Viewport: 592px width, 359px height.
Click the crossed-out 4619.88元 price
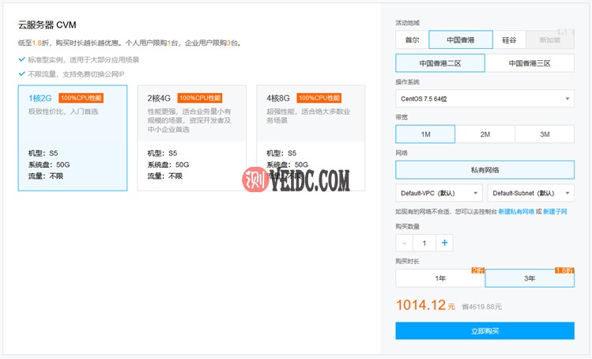coord(482,307)
